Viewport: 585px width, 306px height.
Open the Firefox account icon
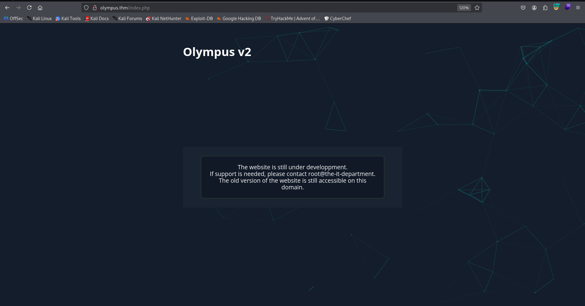534,8
